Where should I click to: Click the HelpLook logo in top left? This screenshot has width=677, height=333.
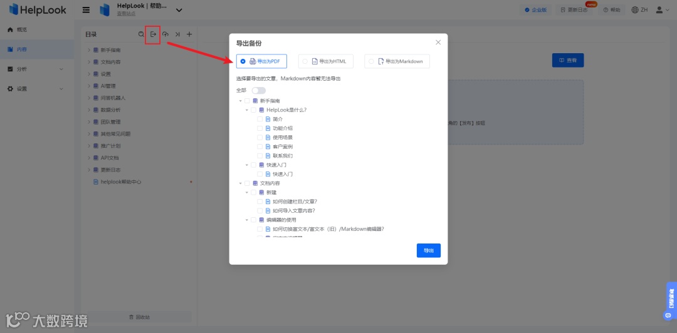[x=38, y=9]
